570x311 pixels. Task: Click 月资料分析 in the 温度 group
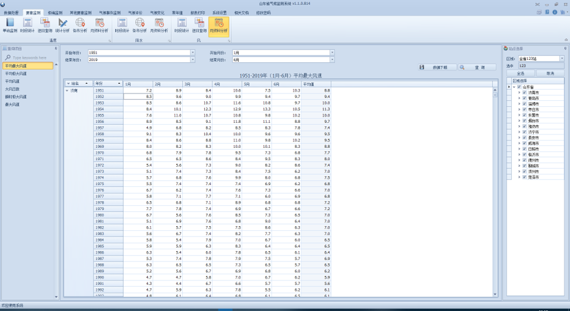click(x=99, y=25)
